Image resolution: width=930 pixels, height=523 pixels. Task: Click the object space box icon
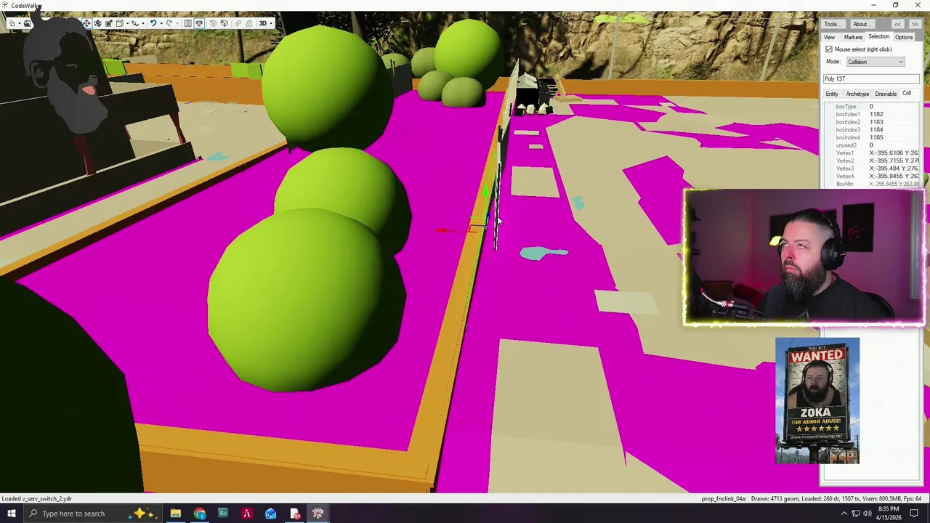pos(119,23)
